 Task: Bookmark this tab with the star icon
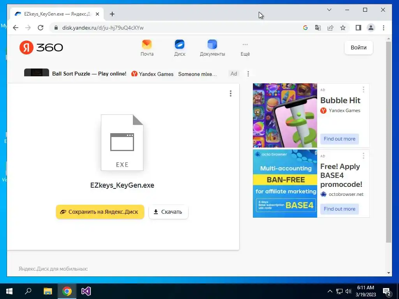click(343, 28)
